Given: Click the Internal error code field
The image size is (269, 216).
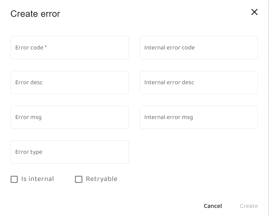Looking at the screenshot, I should (x=198, y=48).
